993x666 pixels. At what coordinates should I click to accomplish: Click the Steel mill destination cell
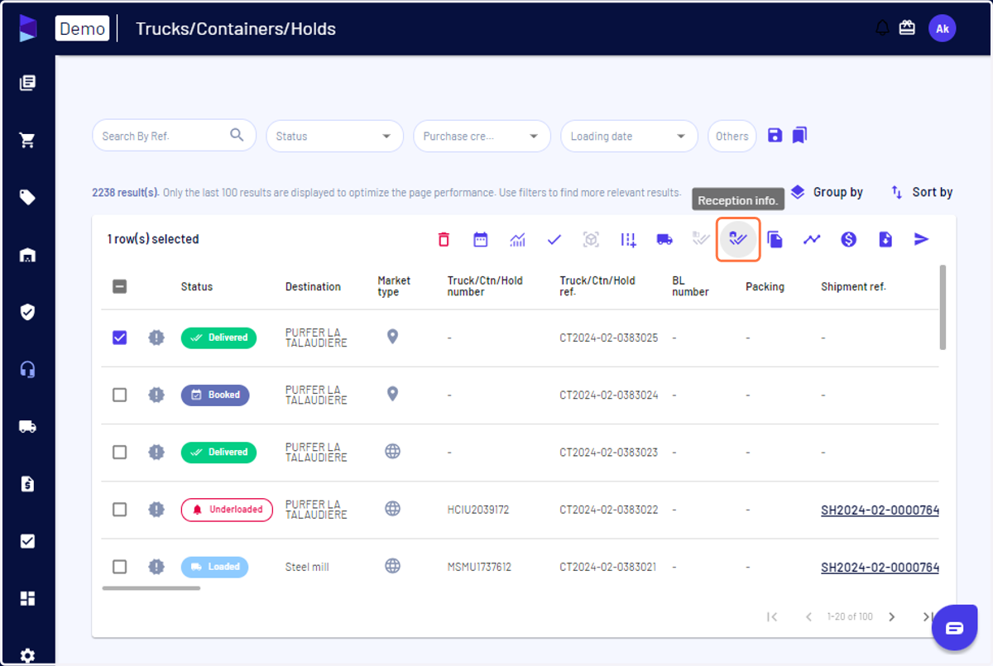(307, 567)
